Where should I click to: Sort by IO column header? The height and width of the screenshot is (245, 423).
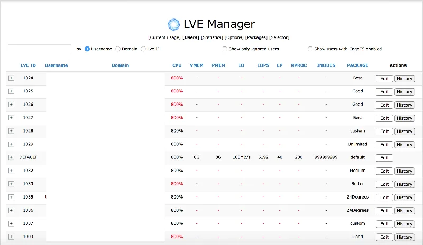(x=242, y=65)
